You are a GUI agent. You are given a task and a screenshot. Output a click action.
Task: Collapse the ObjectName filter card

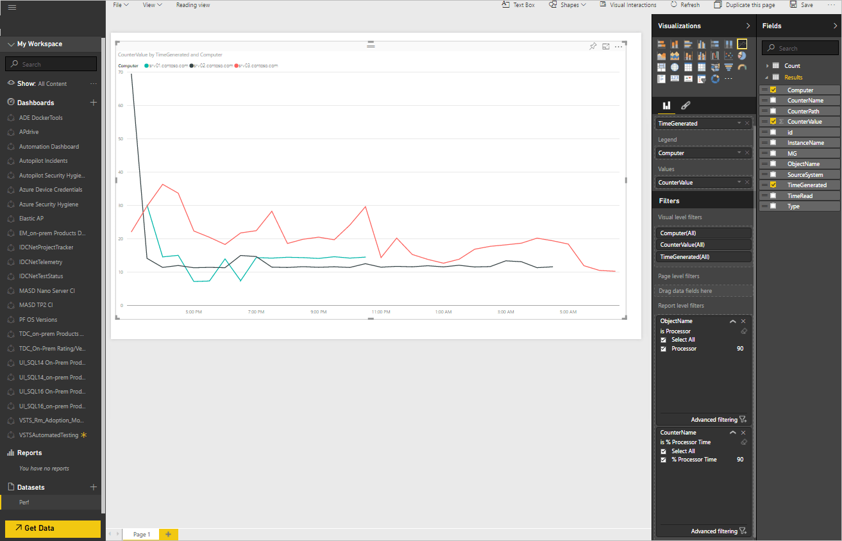pos(732,320)
